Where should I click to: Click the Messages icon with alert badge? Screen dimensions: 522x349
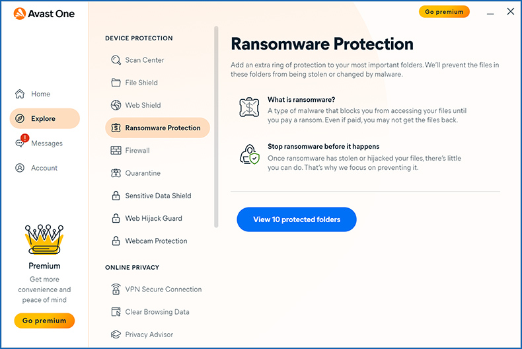[x=20, y=143]
